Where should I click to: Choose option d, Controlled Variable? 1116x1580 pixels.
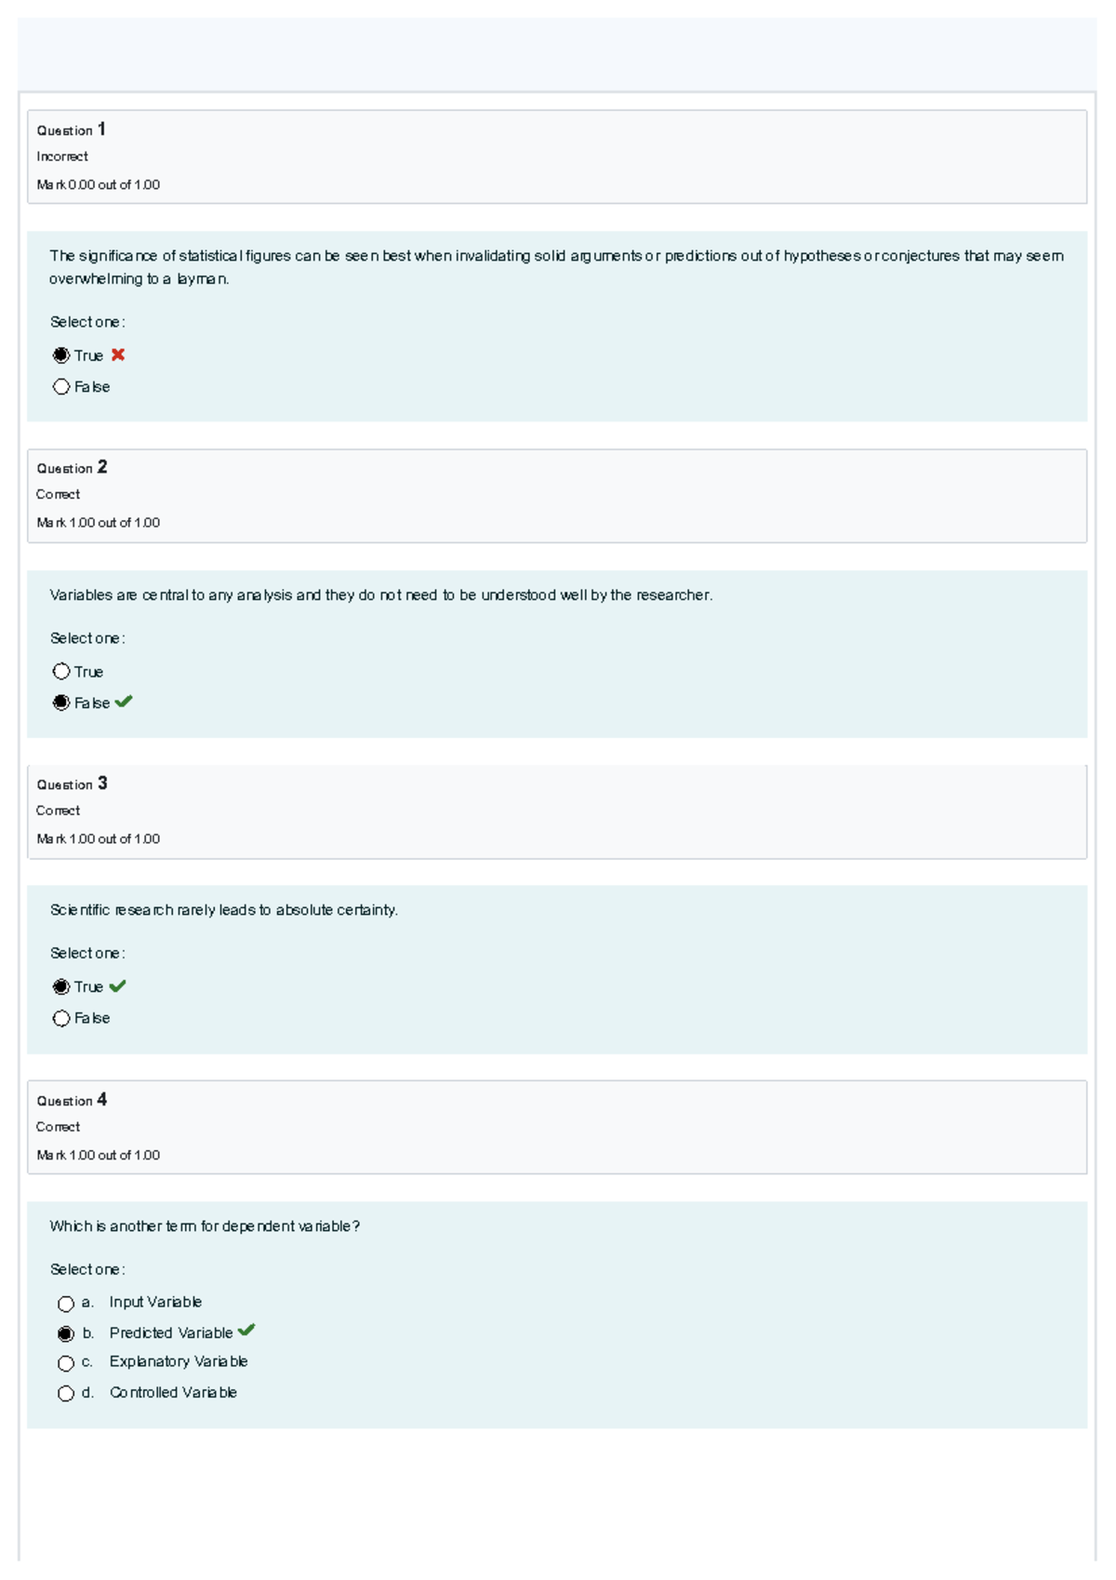point(66,1394)
